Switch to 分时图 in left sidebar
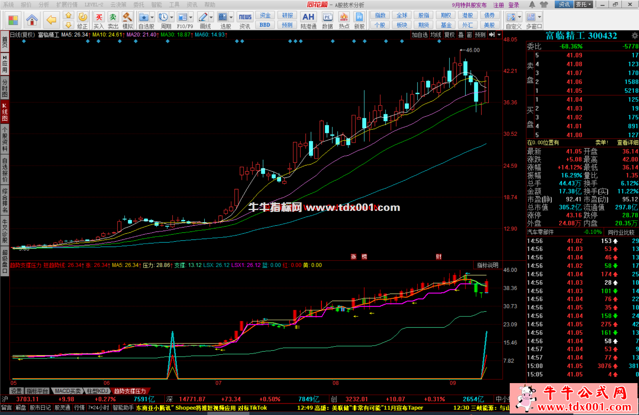The width and height of the screenshot is (639, 415). (5, 87)
